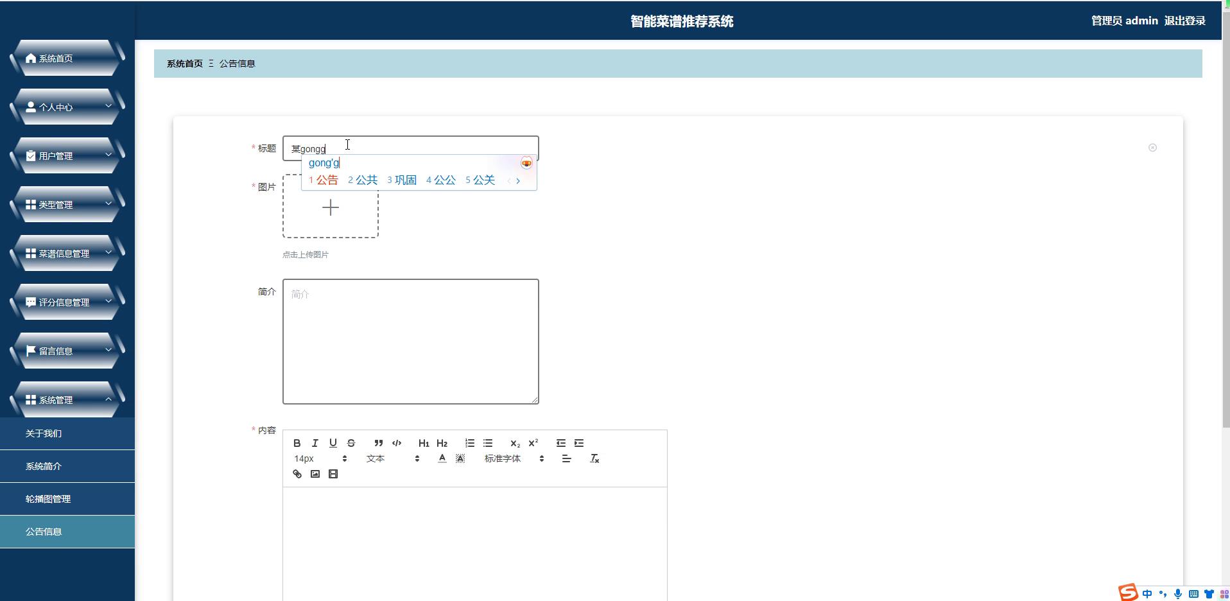This screenshot has height=601, width=1230.
Task: Show next page of IME candidates
Action: coord(518,181)
